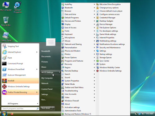Open Documents link in Start menu
Image resolution: width=155 pixels, height=116 pixels.
tap(46, 57)
